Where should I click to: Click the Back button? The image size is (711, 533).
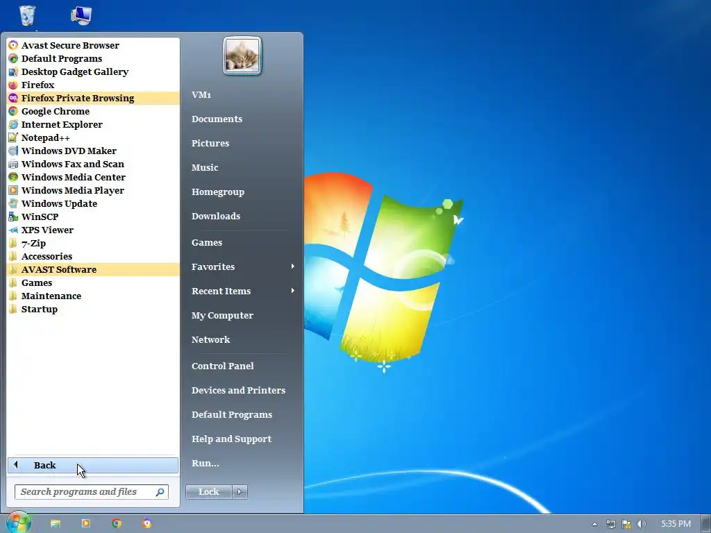click(x=93, y=466)
